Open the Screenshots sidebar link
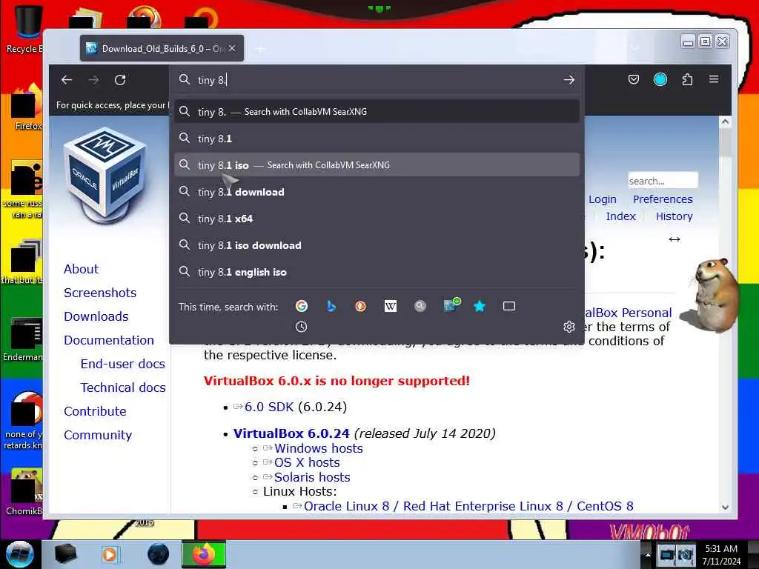 click(100, 293)
